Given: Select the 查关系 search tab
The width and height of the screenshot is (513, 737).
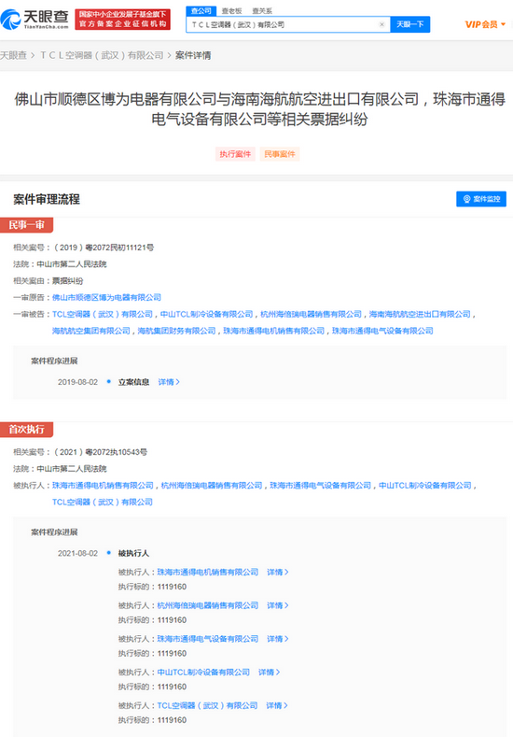Looking at the screenshot, I should pos(262,11).
